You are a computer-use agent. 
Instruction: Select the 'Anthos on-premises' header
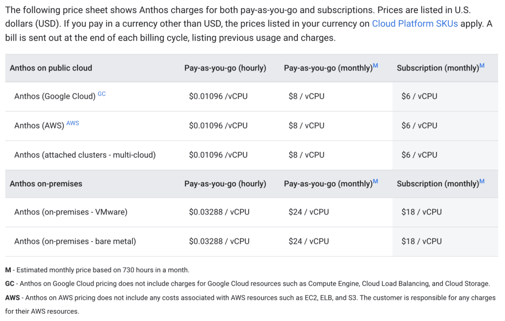pyautogui.click(x=46, y=183)
